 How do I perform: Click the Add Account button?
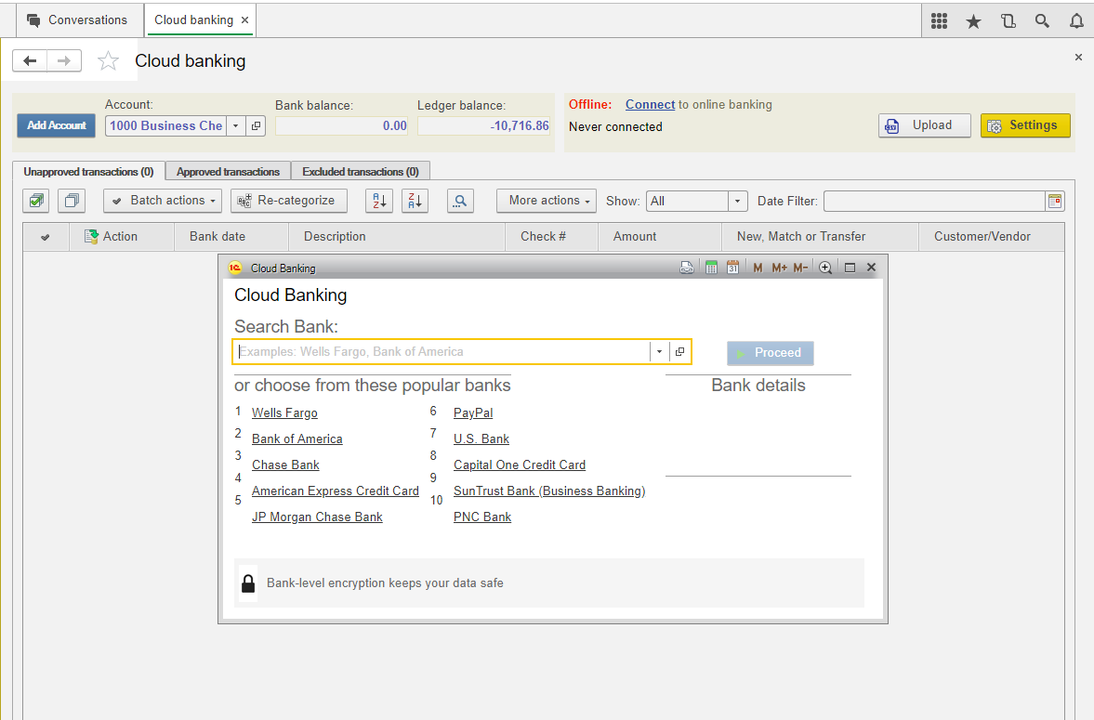[57, 125]
